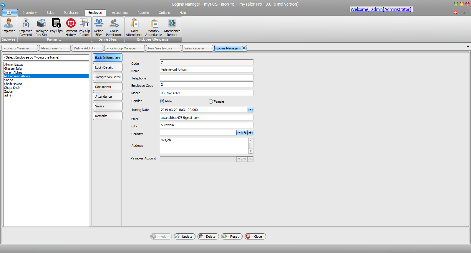
Task: Open the Immigration Detail section
Action: click(108, 77)
